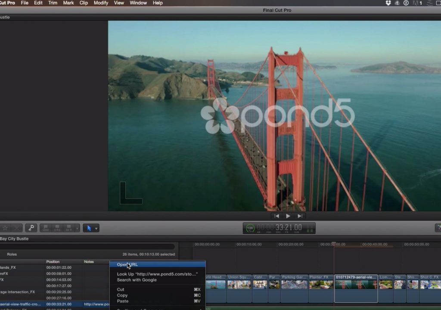Sort by the Notes column header
The width and height of the screenshot is (441, 310).
(89, 262)
